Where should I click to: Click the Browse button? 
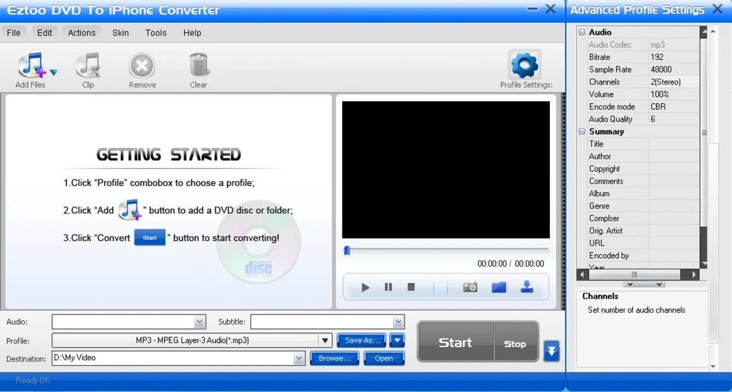[x=335, y=358]
